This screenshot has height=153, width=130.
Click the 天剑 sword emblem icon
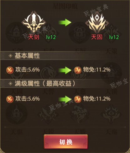click(34, 22)
